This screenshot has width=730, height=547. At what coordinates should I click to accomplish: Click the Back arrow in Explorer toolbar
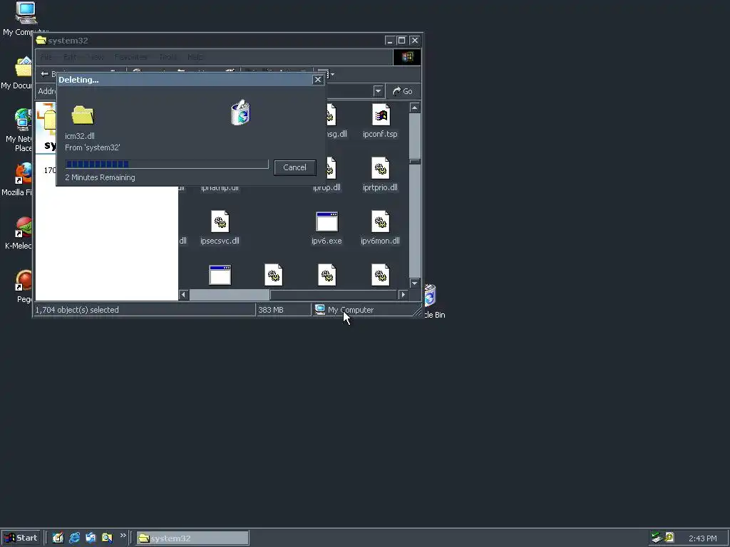(45, 74)
